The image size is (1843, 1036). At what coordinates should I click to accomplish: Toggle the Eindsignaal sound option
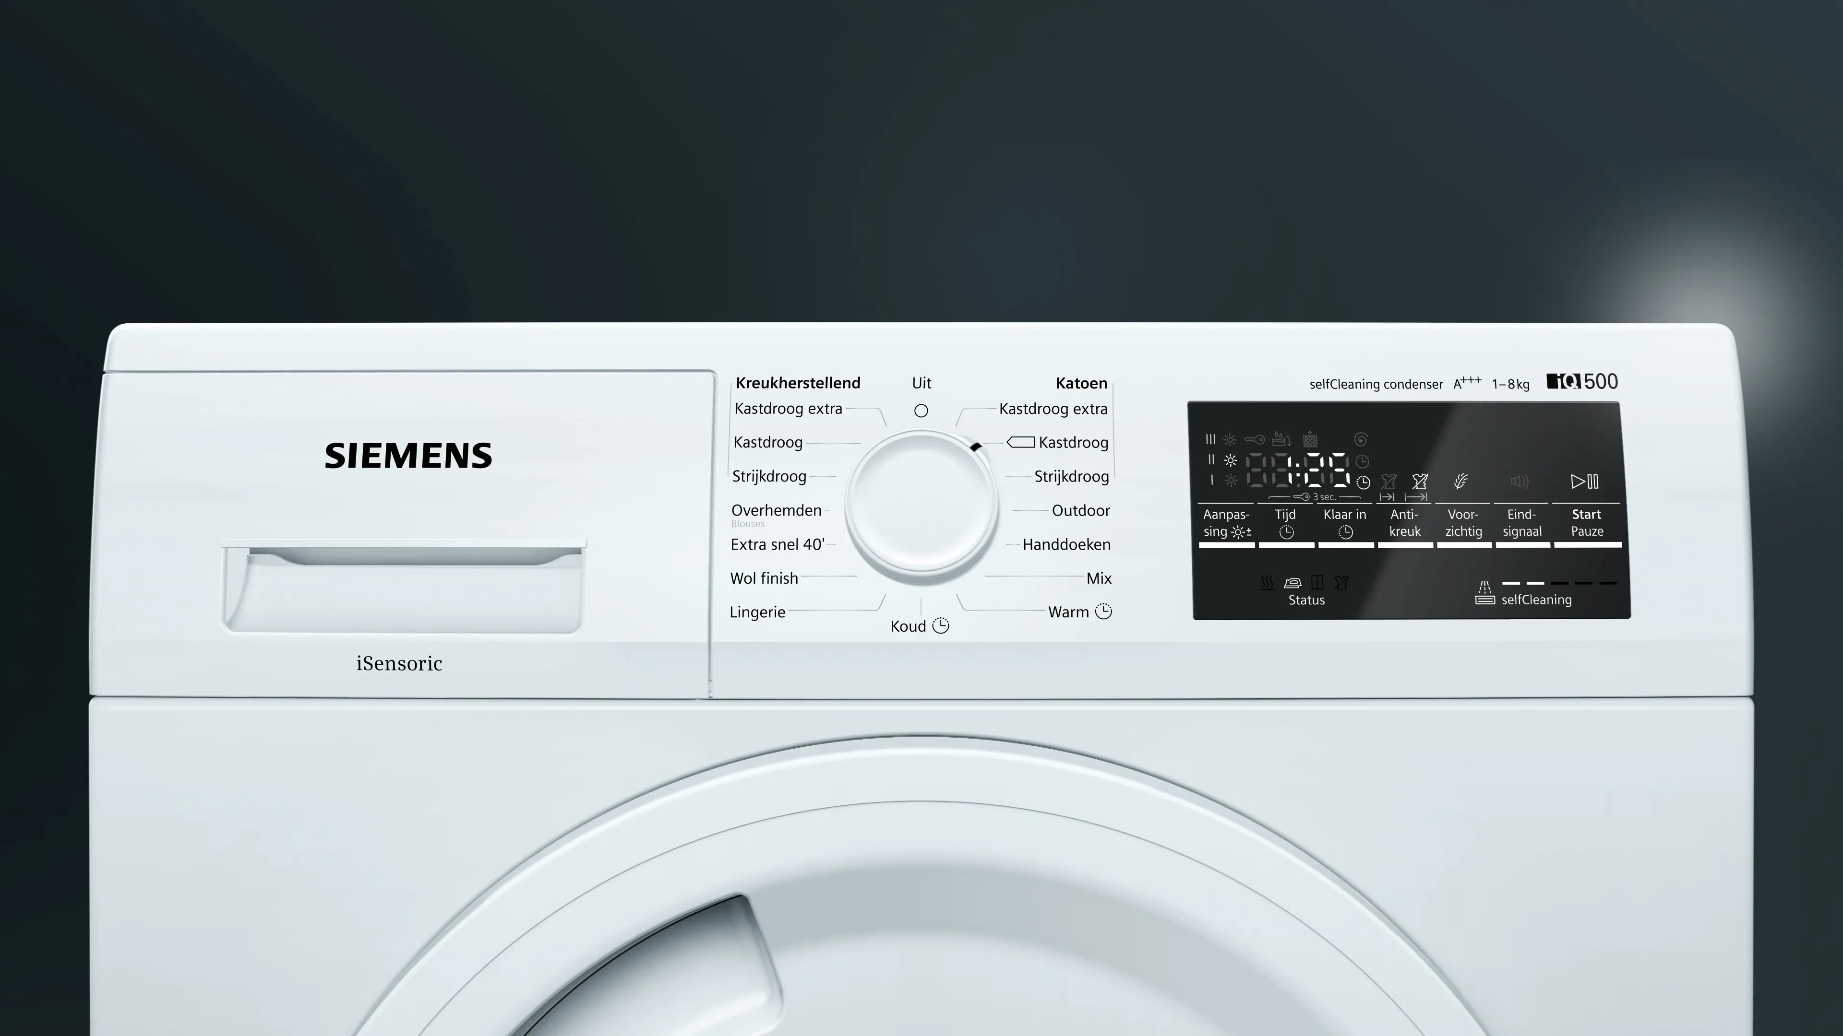coord(1522,523)
